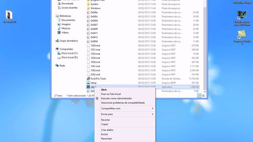Select the Bibliotecas icon in navigation pane
Screen dimensions: 253x142
click(57, 16)
